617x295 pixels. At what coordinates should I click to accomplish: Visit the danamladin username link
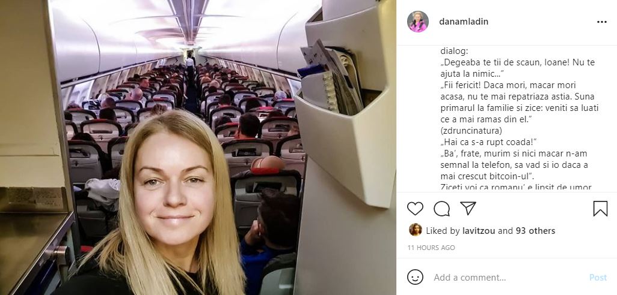point(464,22)
